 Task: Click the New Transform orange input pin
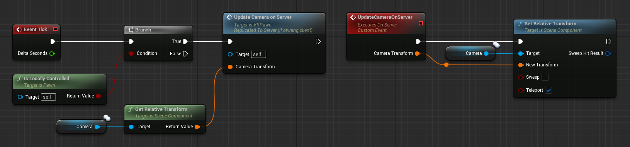521,65
